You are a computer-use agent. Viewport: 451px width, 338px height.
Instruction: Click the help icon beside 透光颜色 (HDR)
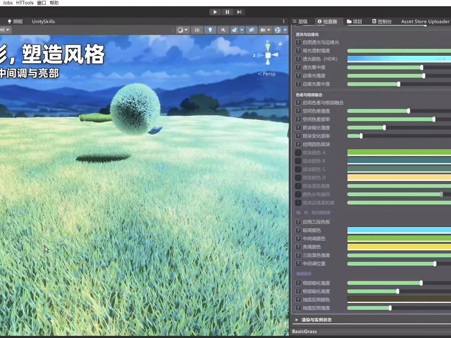298,59
